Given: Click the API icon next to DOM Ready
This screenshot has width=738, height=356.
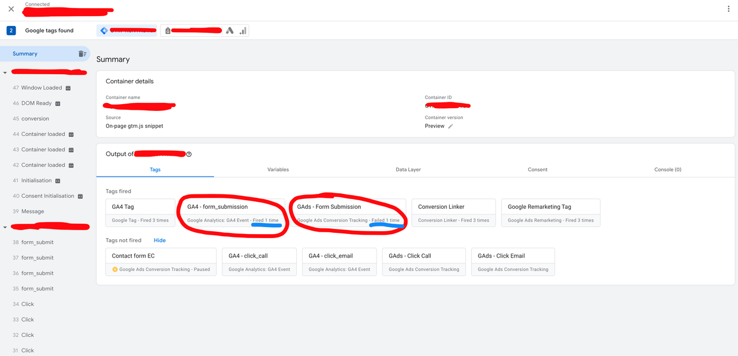Looking at the screenshot, I should click(x=58, y=104).
